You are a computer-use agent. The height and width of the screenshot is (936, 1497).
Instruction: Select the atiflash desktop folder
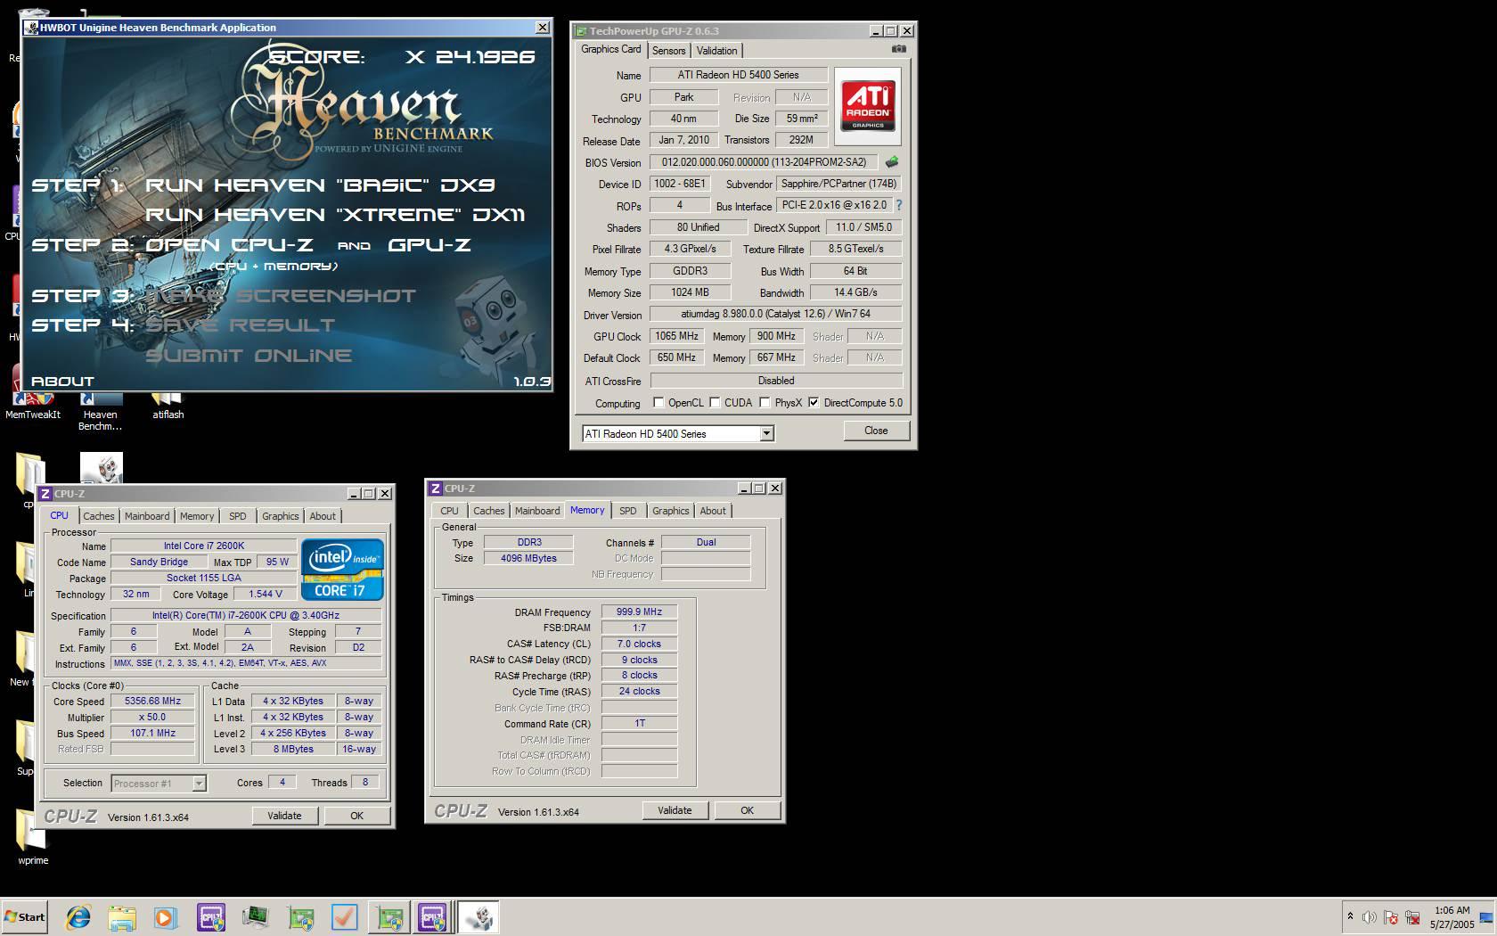(x=168, y=407)
